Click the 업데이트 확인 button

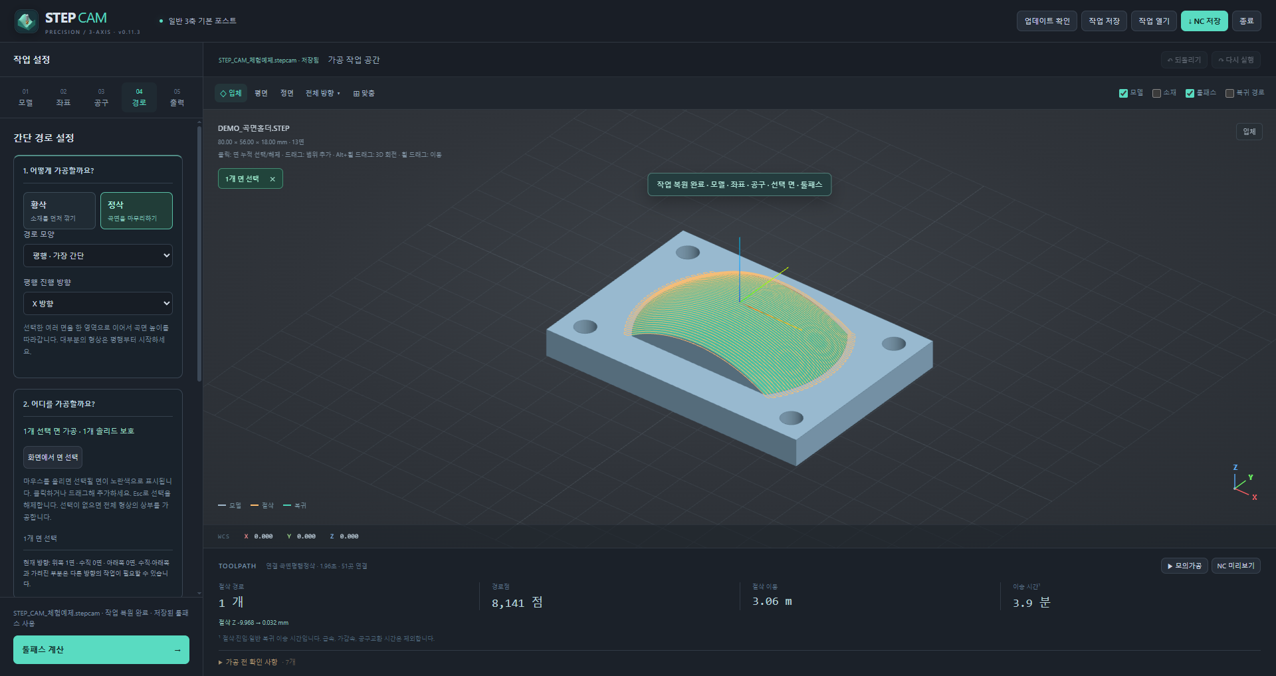1047,21
